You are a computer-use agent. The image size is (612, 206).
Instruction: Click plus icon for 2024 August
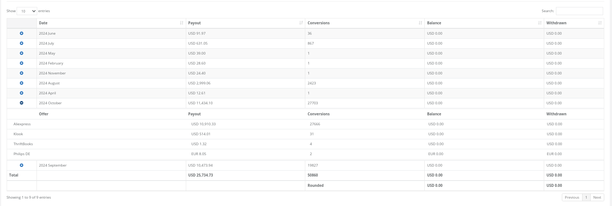[21, 83]
